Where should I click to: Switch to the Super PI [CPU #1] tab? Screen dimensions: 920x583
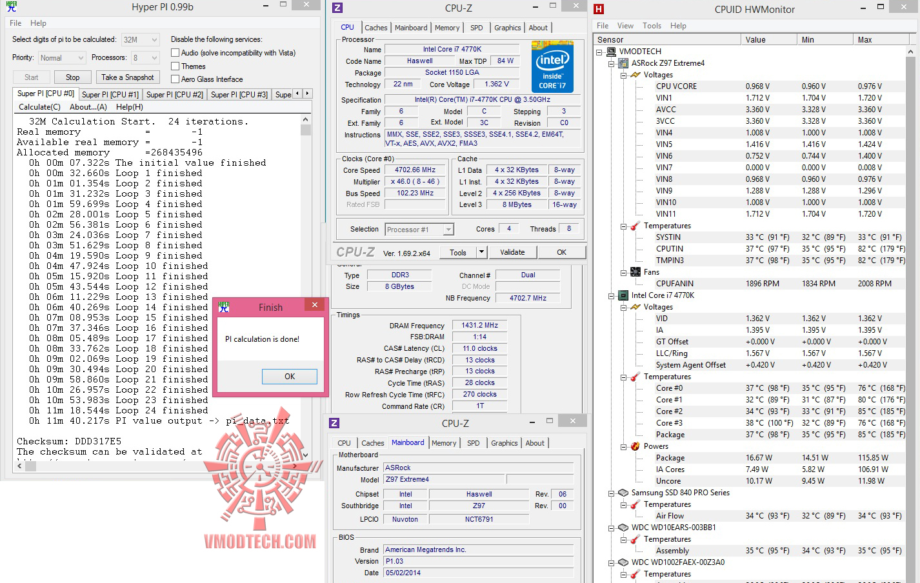pyautogui.click(x=110, y=95)
